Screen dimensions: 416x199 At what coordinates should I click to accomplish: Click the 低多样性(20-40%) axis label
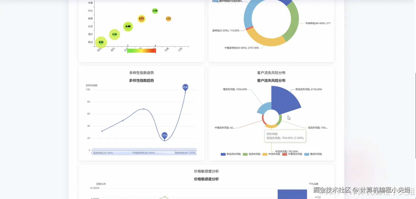tap(103, 153)
